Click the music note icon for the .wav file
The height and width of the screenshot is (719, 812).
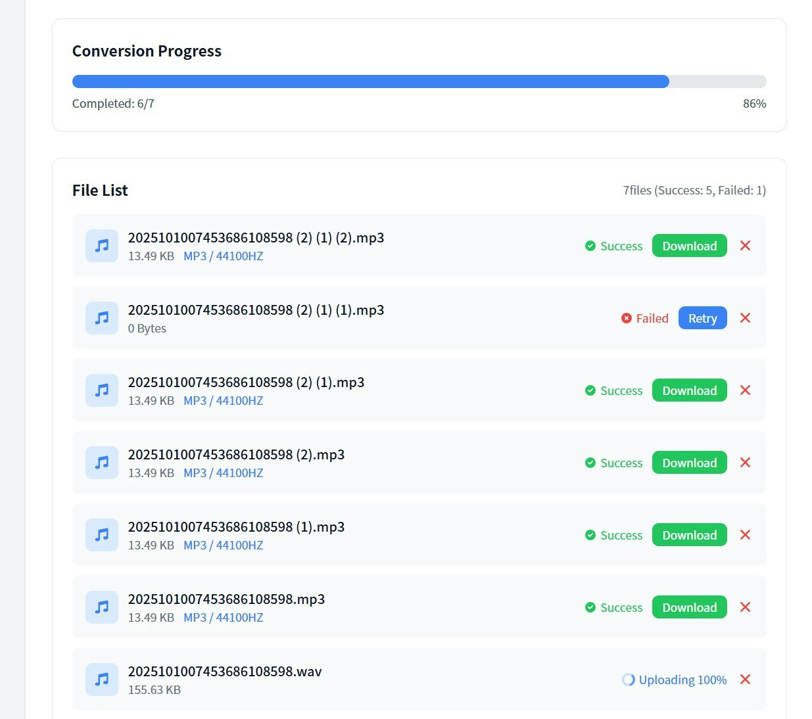(101, 680)
